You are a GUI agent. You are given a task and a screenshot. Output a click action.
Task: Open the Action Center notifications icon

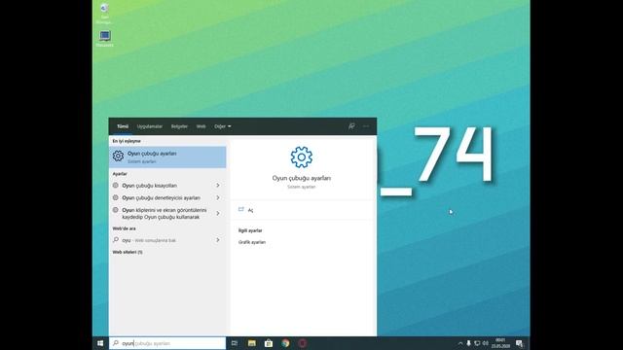pos(519,343)
